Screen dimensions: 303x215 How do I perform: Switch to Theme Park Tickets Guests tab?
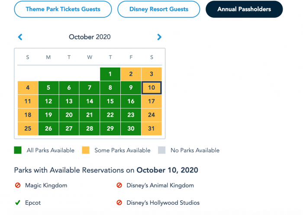pyautogui.click(x=63, y=9)
